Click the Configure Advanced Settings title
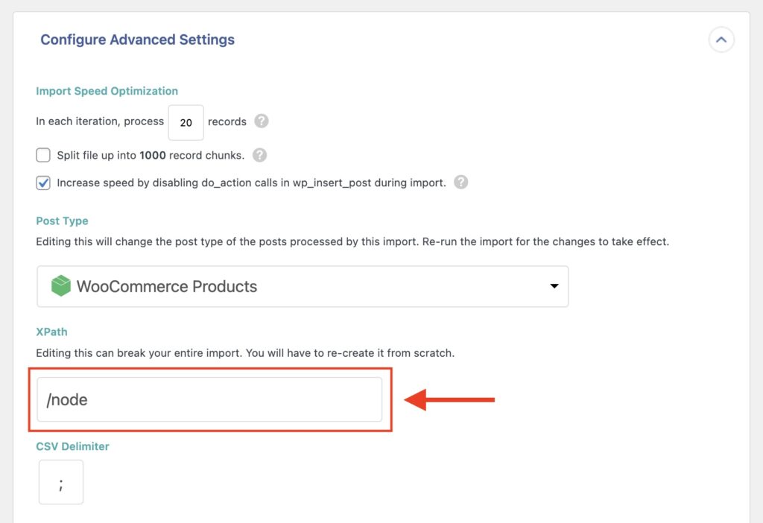Screen dimensions: 763x523 137,39
